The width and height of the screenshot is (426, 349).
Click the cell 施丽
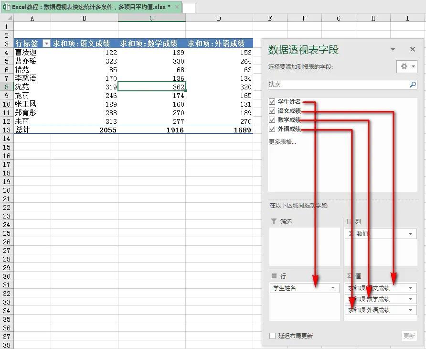coord(32,96)
